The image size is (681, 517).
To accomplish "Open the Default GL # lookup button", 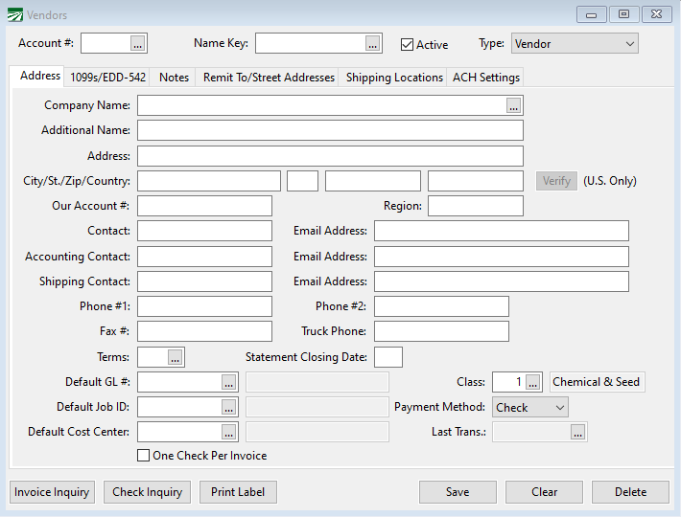I will 228,382.
